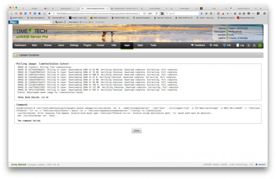Click the address bar URL field
This screenshot has height=179, width=276.
[98, 13]
